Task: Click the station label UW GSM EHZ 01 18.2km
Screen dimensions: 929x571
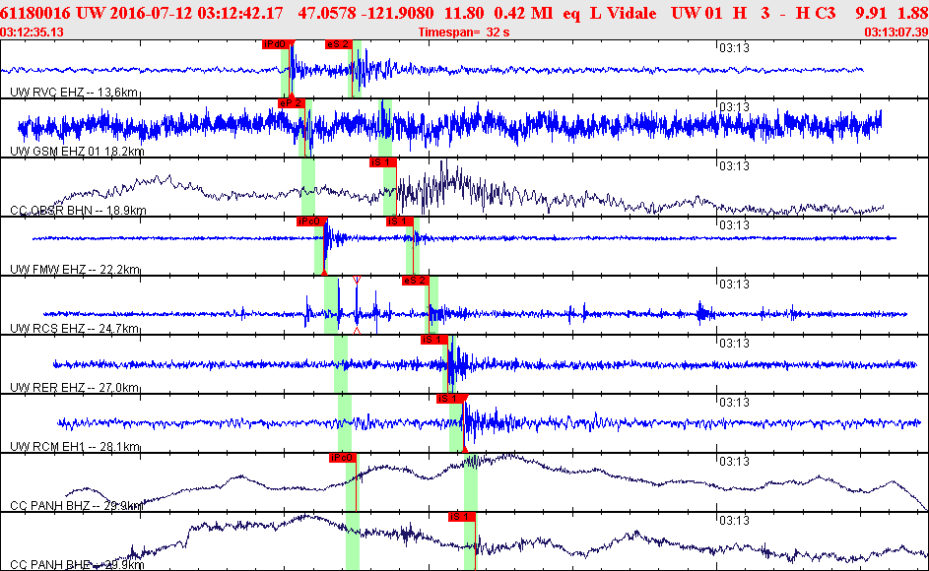Action: (x=77, y=152)
